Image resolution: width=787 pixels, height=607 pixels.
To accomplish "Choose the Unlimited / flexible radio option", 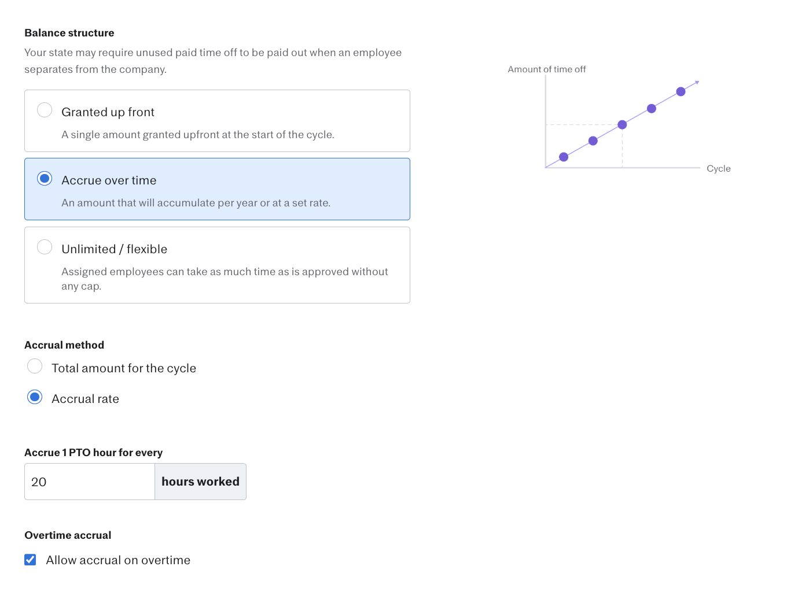I will point(45,247).
